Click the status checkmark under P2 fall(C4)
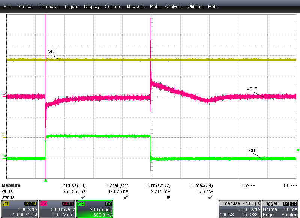300x218 pixels. (126, 197)
